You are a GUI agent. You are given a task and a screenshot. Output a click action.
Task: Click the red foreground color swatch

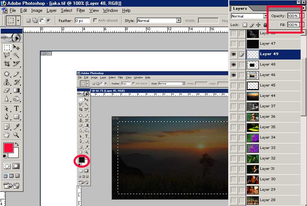click(8, 148)
